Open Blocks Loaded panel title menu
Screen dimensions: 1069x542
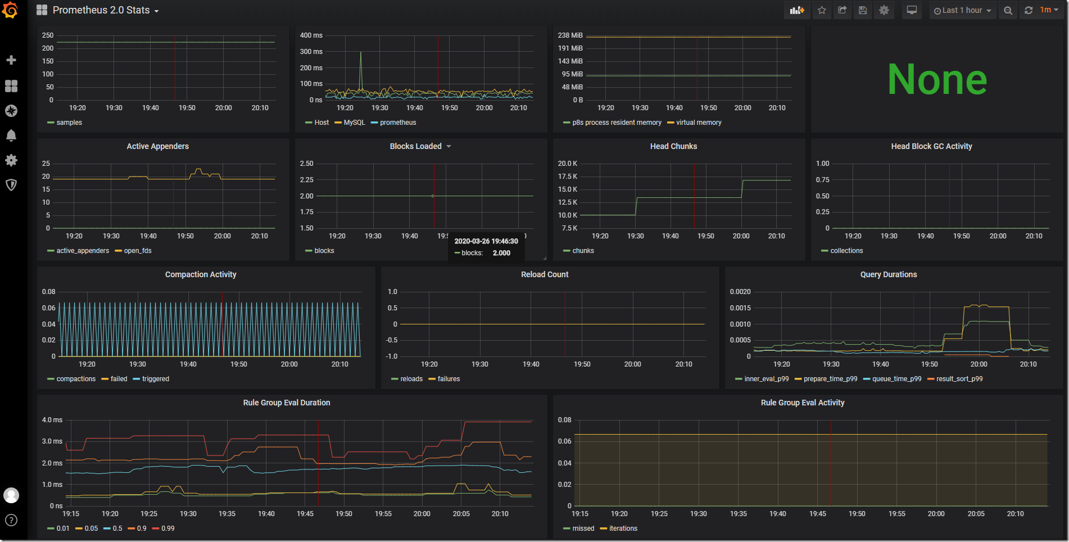420,146
